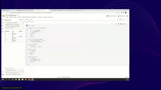Open code snippets angle-brackets icon
This screenshot has width=161, height=90.
coord(3,72)
